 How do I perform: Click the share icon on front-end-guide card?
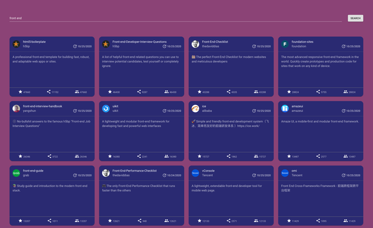49,220
